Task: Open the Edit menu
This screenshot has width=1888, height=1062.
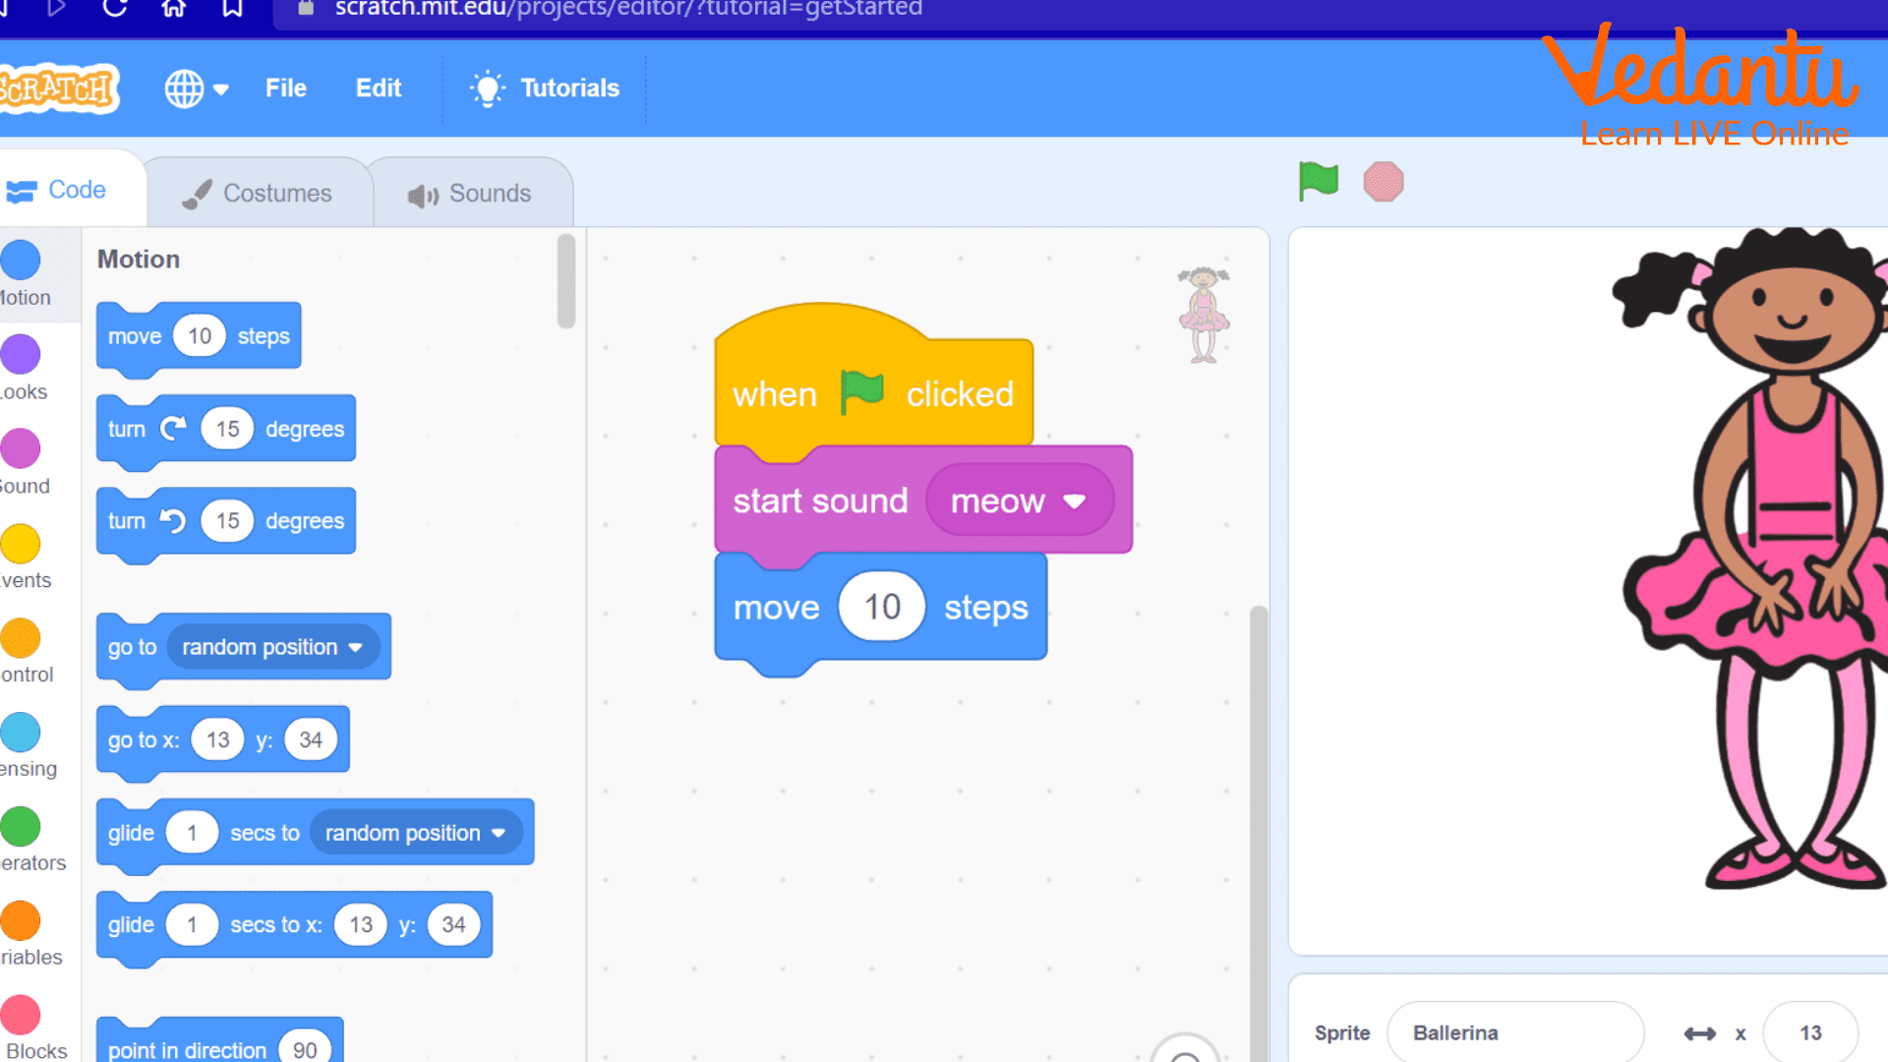Action: tap(379, 87)
